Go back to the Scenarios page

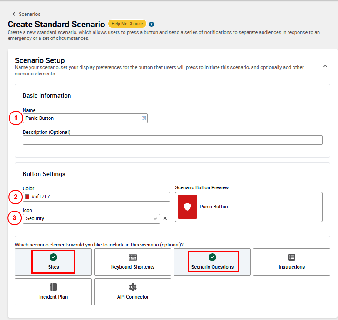click(x=29, y=14)
